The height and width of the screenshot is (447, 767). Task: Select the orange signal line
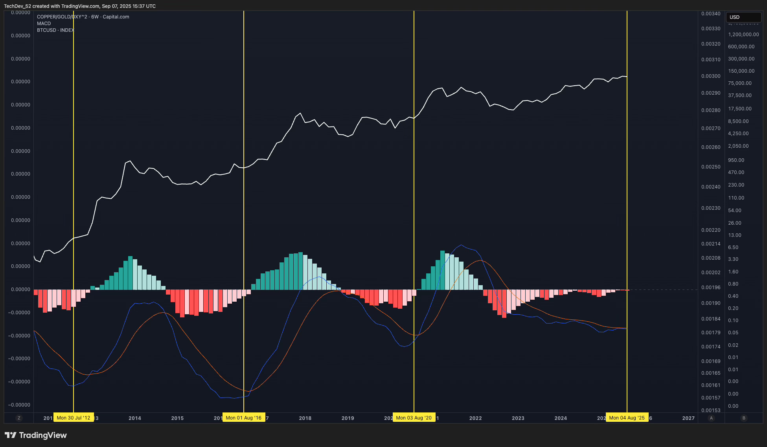(x=478, y=260)
